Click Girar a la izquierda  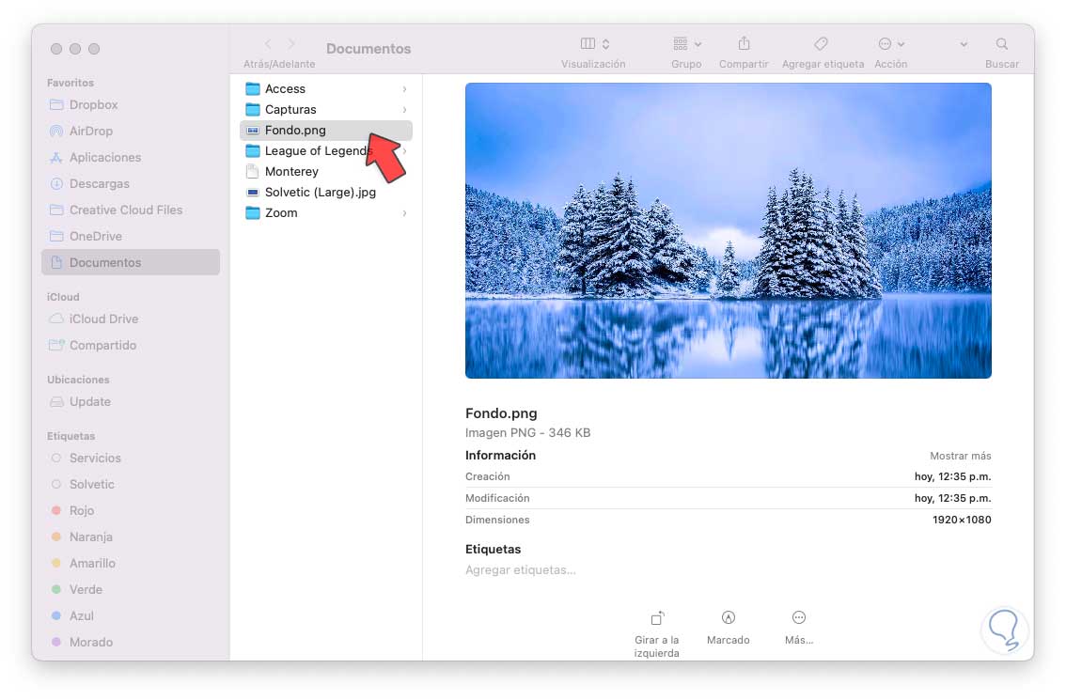pyautogui.click(x=656, y=633)
